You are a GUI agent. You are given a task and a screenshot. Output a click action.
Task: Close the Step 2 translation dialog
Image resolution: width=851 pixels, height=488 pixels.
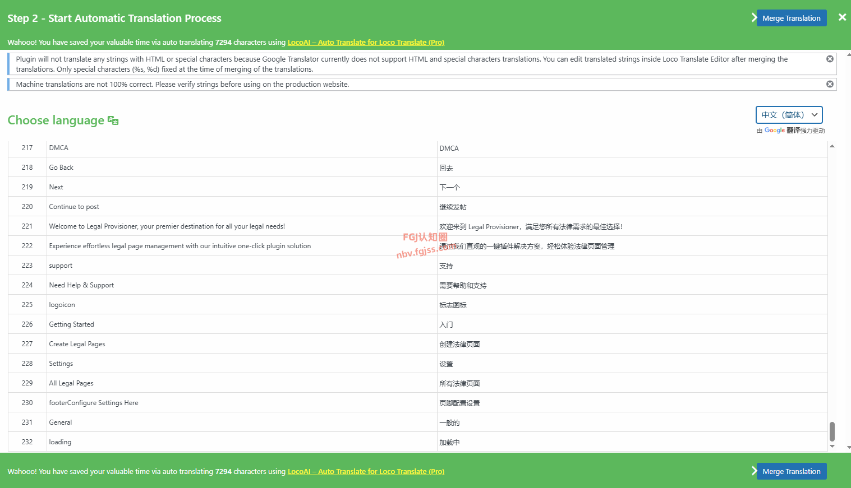[x=842, y=16]
